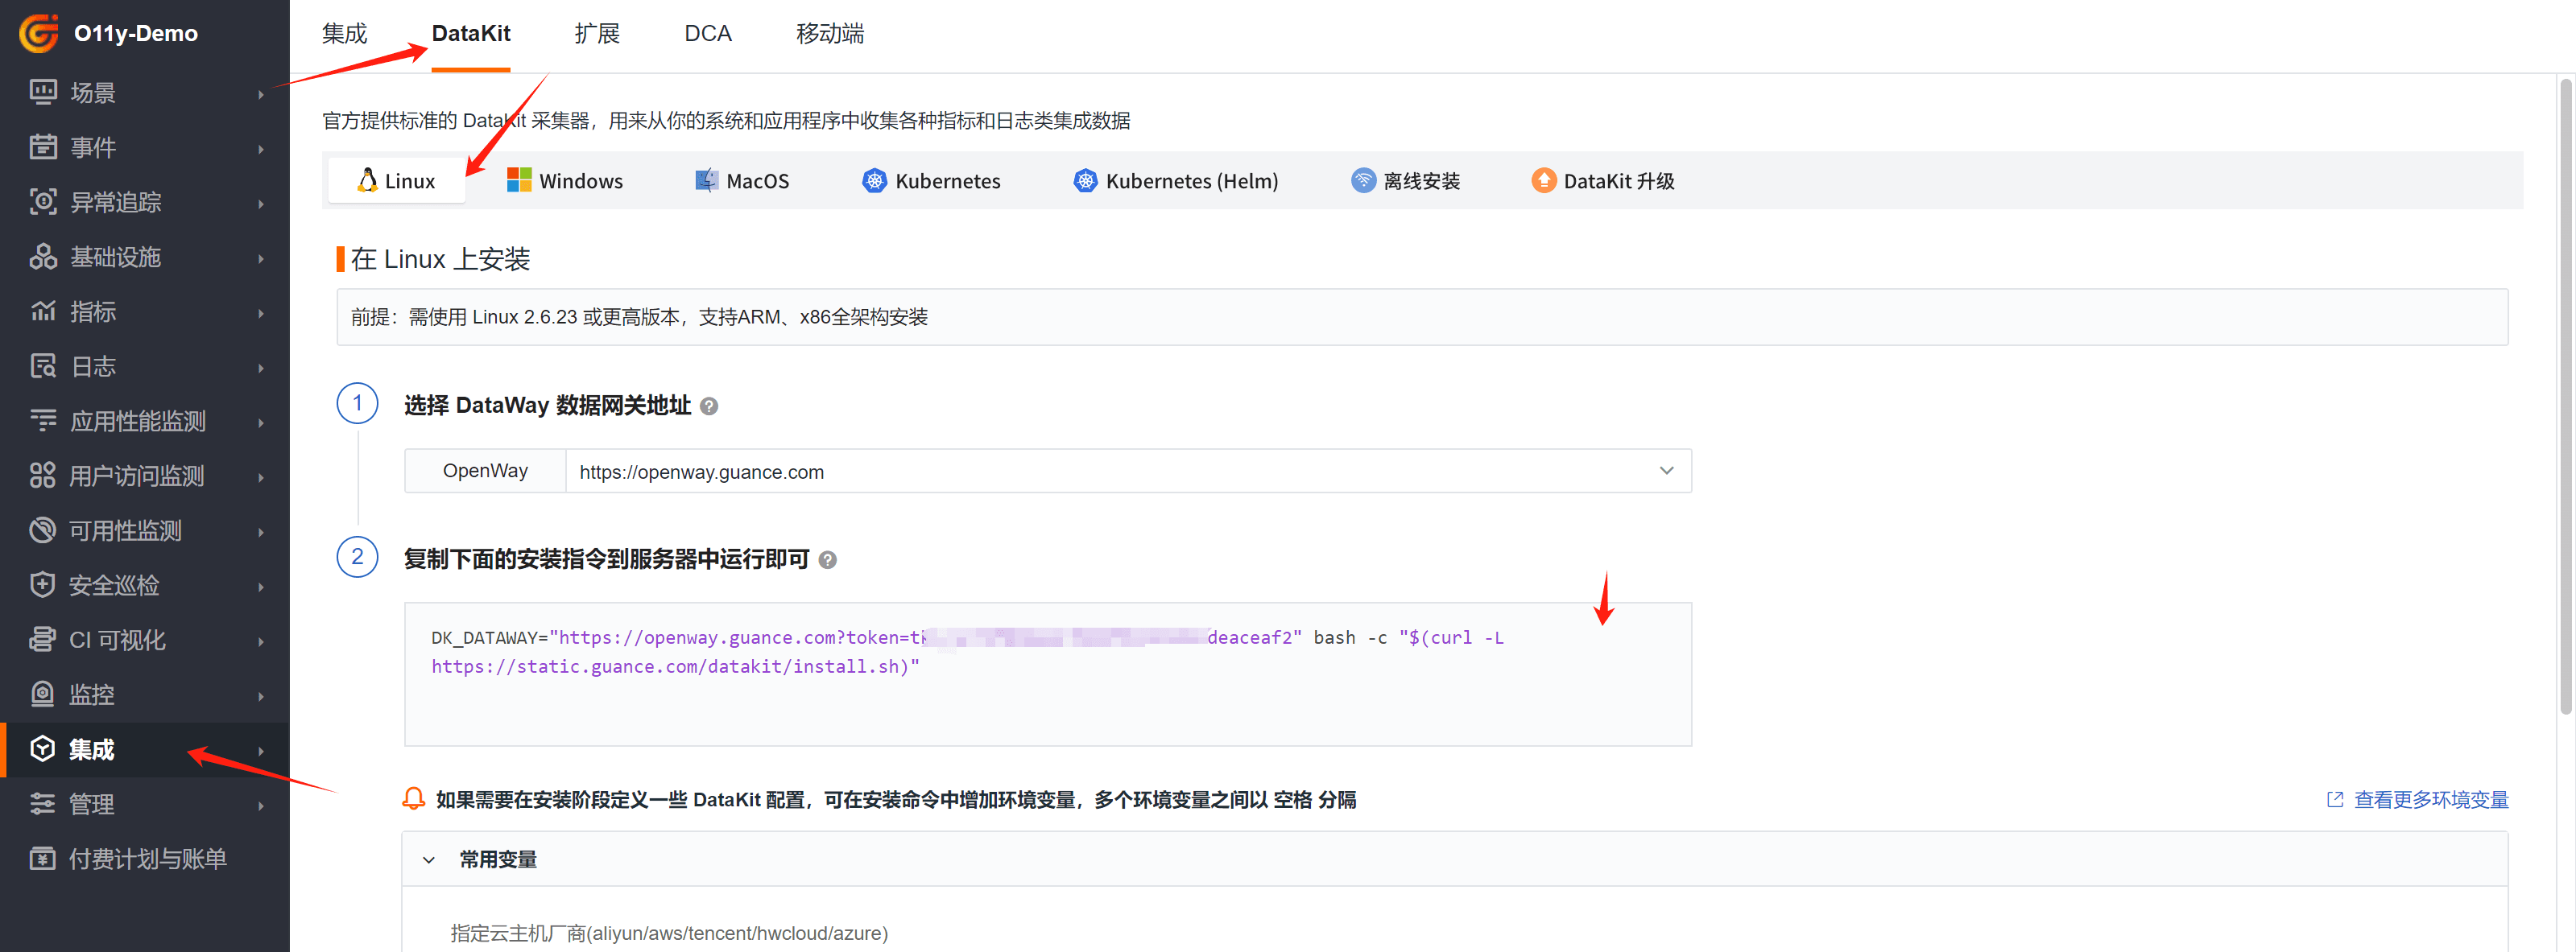2576x952 pixels.
Task: Click 安全巡检 security check shield icon
Action: coord(43,585)
